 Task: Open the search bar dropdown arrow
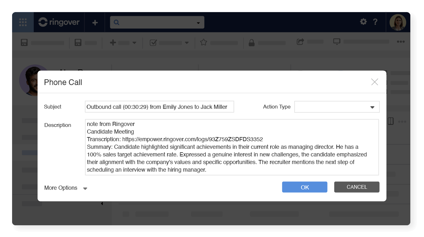tap(198, 22)
